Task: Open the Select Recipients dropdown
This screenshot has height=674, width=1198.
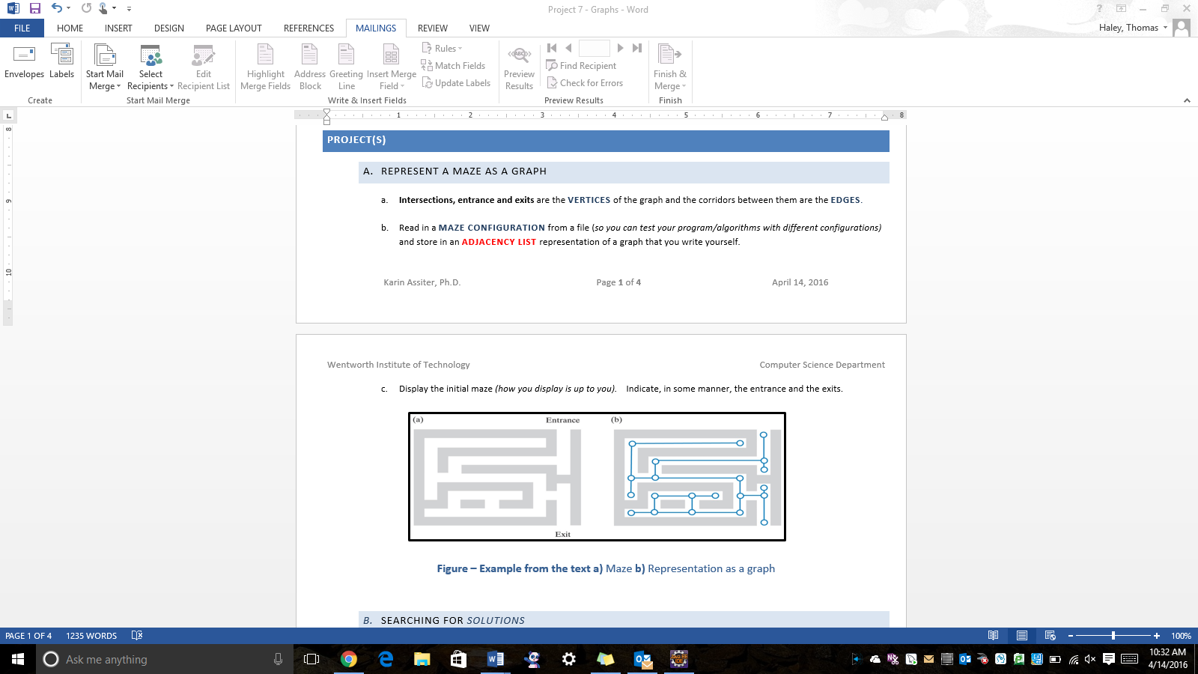Action: point(150,66)
